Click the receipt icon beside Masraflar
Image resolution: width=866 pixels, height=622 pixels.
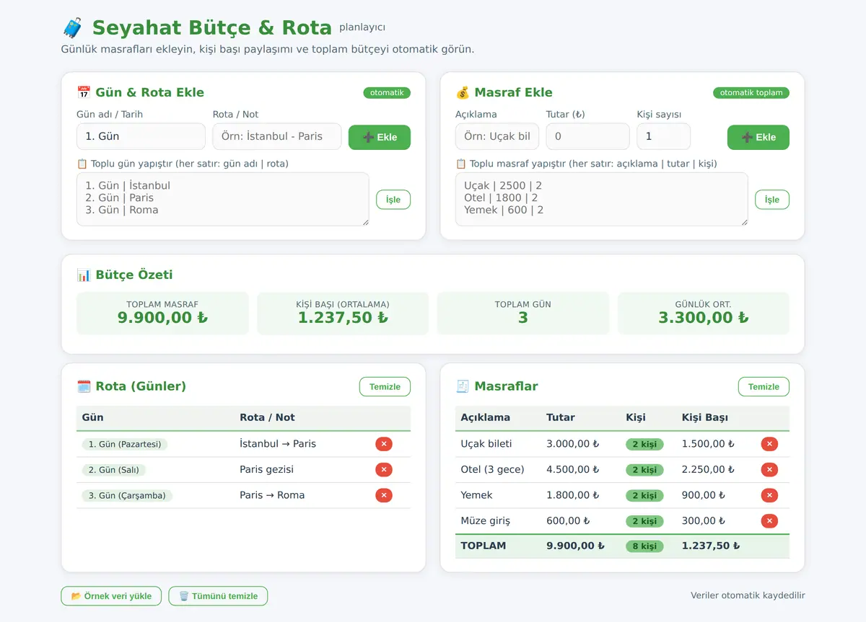[463, 386]
